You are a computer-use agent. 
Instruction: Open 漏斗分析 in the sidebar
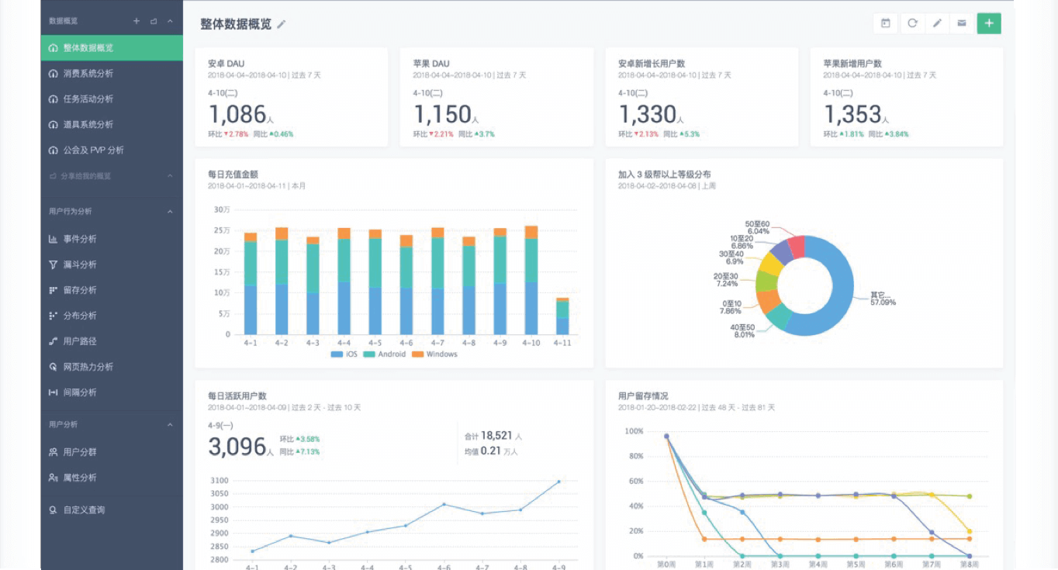click(79, 264)
